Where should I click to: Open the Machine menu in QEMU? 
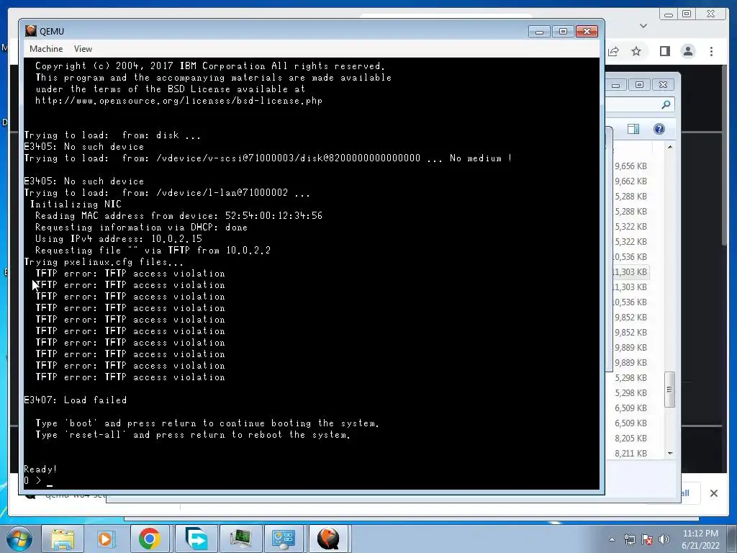(46, 49)
